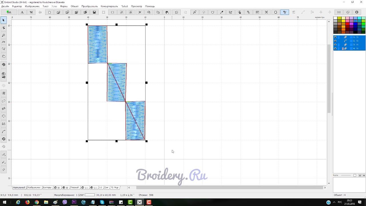Open Adobe Premiere from the taskbar
This screenshot has height=206, width=366.
[74, 202]
